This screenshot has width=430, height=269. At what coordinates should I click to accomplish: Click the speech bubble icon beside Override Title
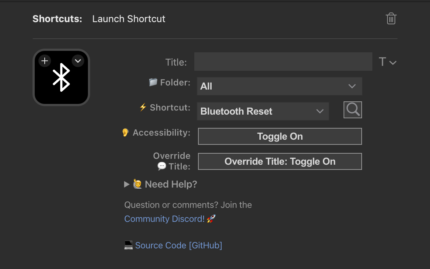coord(162,167)
